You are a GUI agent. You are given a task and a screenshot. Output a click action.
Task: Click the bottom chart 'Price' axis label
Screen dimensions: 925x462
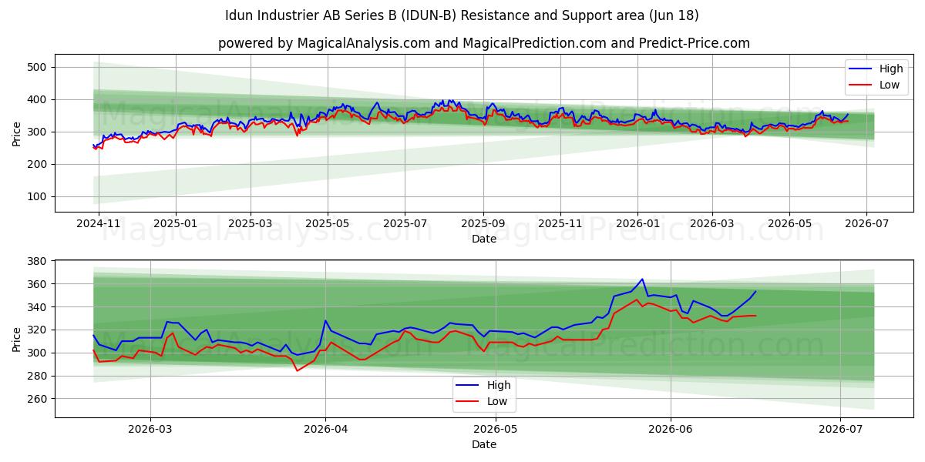pos(17,339)
